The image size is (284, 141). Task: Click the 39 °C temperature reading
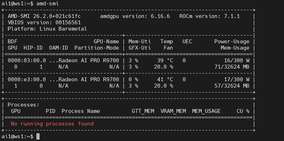click(165, 60)
